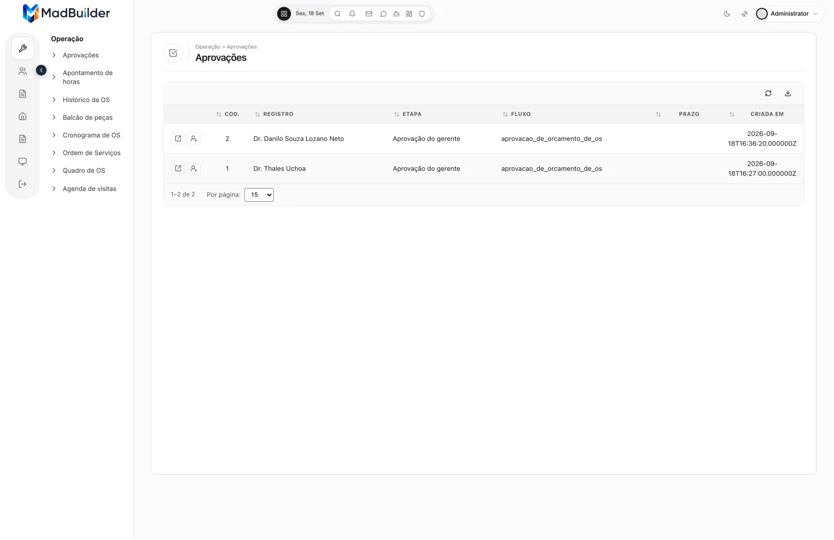Select the house sidebar icon
The height and width of the screenshot is (540, 834).
coord(23,116)
